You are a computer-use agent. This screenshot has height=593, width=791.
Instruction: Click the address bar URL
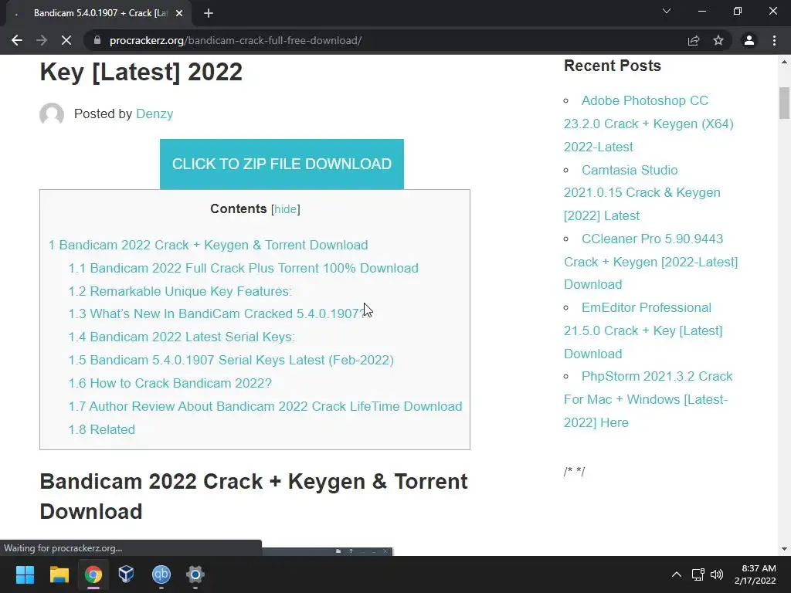(x=236, y=40)
